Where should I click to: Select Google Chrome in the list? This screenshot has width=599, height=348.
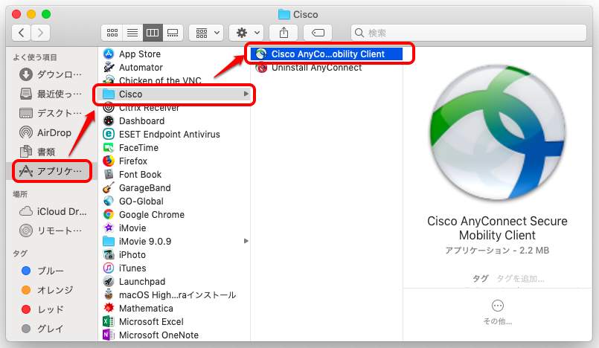[x=174, y=214]
